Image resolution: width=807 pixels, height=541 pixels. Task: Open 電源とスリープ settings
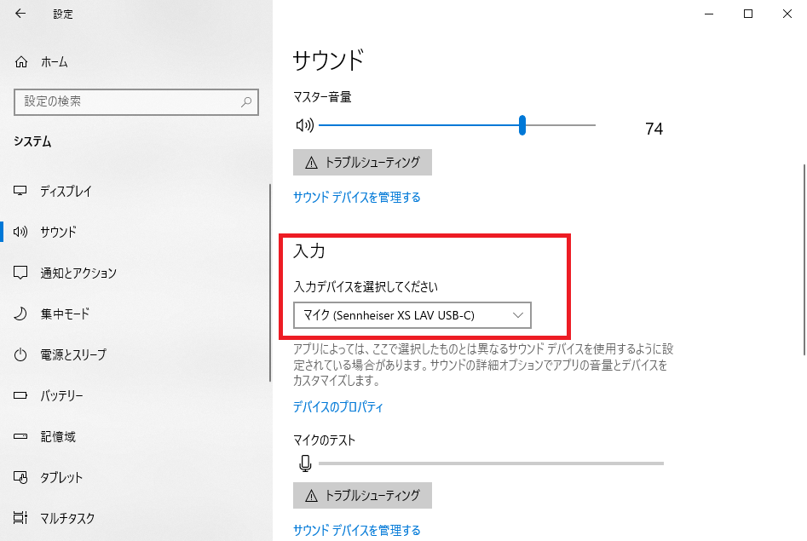(73, 354)
